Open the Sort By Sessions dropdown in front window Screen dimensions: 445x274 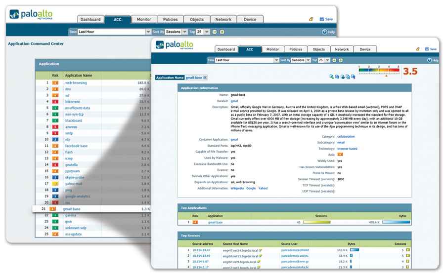tap(308, 60)
